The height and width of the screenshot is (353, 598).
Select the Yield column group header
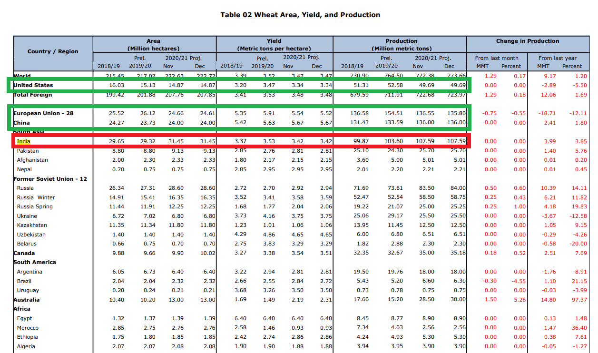point(274,44)
